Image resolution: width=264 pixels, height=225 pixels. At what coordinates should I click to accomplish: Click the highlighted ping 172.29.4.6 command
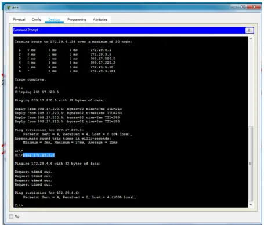tap(39, 155)
